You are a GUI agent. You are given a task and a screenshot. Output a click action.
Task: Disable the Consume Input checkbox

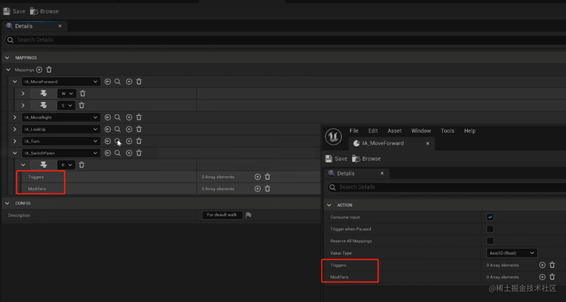tap(490, 217)
